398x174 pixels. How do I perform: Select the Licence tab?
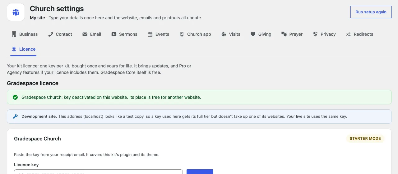[23, 49]
